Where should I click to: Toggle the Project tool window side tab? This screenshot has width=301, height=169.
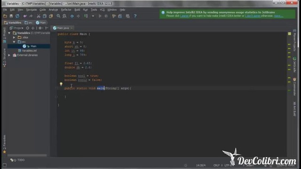click(4, 35)
